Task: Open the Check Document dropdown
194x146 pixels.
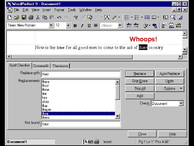Action: [x=181, y=103]
